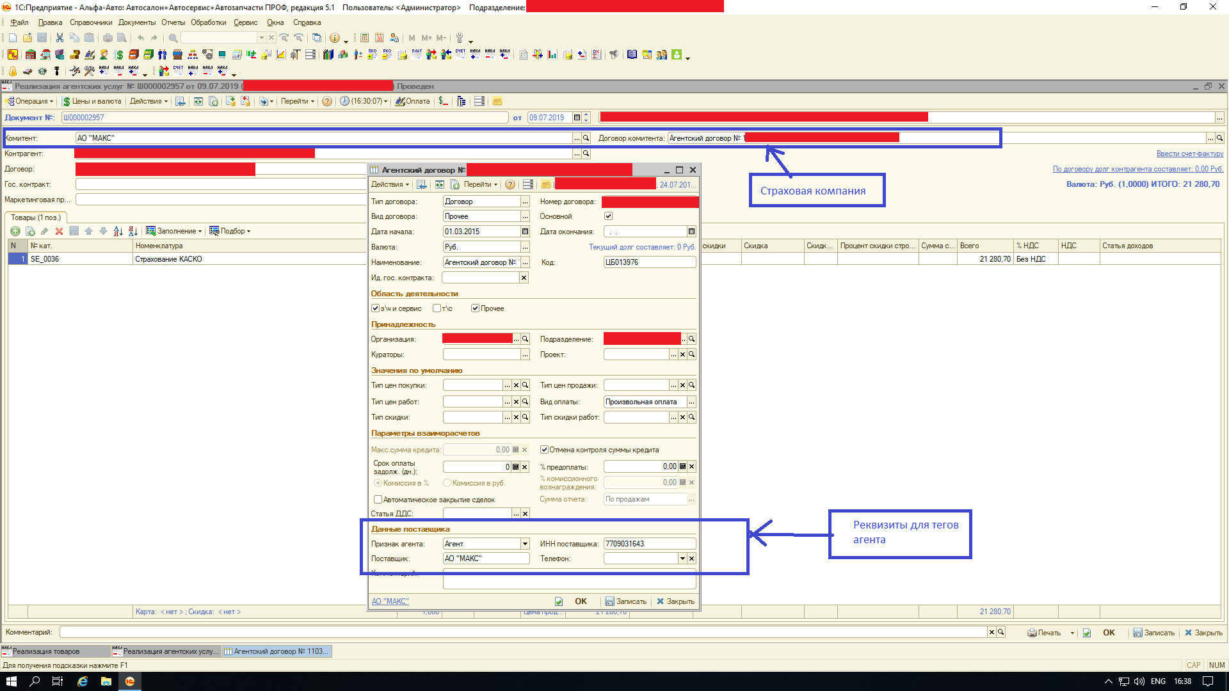Open calendar picker for Дата начала
Image resolution: width=1229 pixels, height=691 pixels.
[526, 232]
